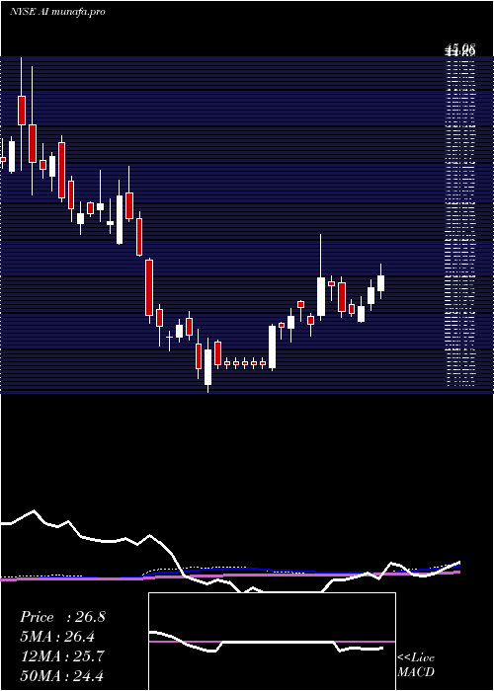Select the 5MA : 26.4 value
494x691 pixels.
click(x=57, y=637)
